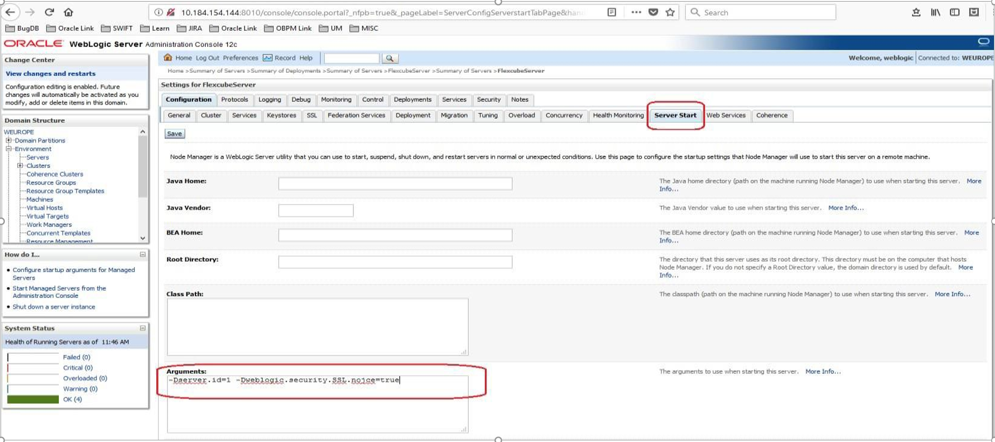Open the Web Services sub-tab
Screen dimensions: 995x442
tap(726, 115)
